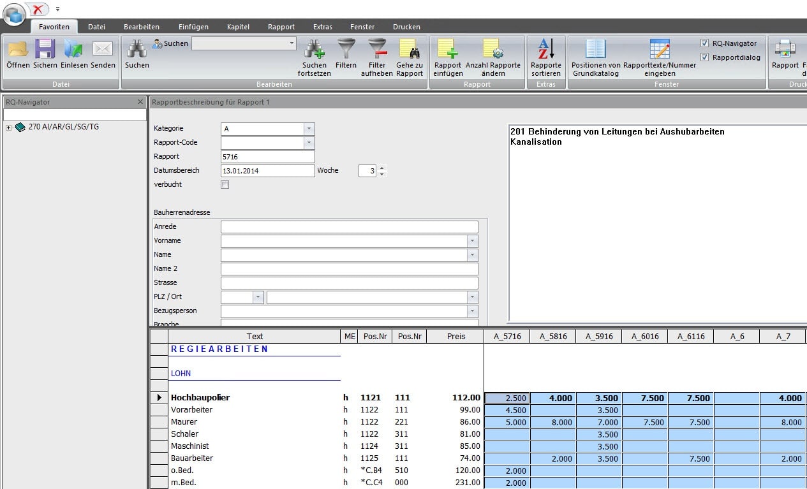Click the 270 AI/AR/GL/SG/TG book icon
This screenshot has width=807, height=489.
click(x=20, y=127)
